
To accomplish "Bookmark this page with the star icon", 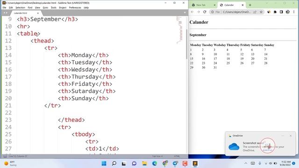I will click(261, 12).
